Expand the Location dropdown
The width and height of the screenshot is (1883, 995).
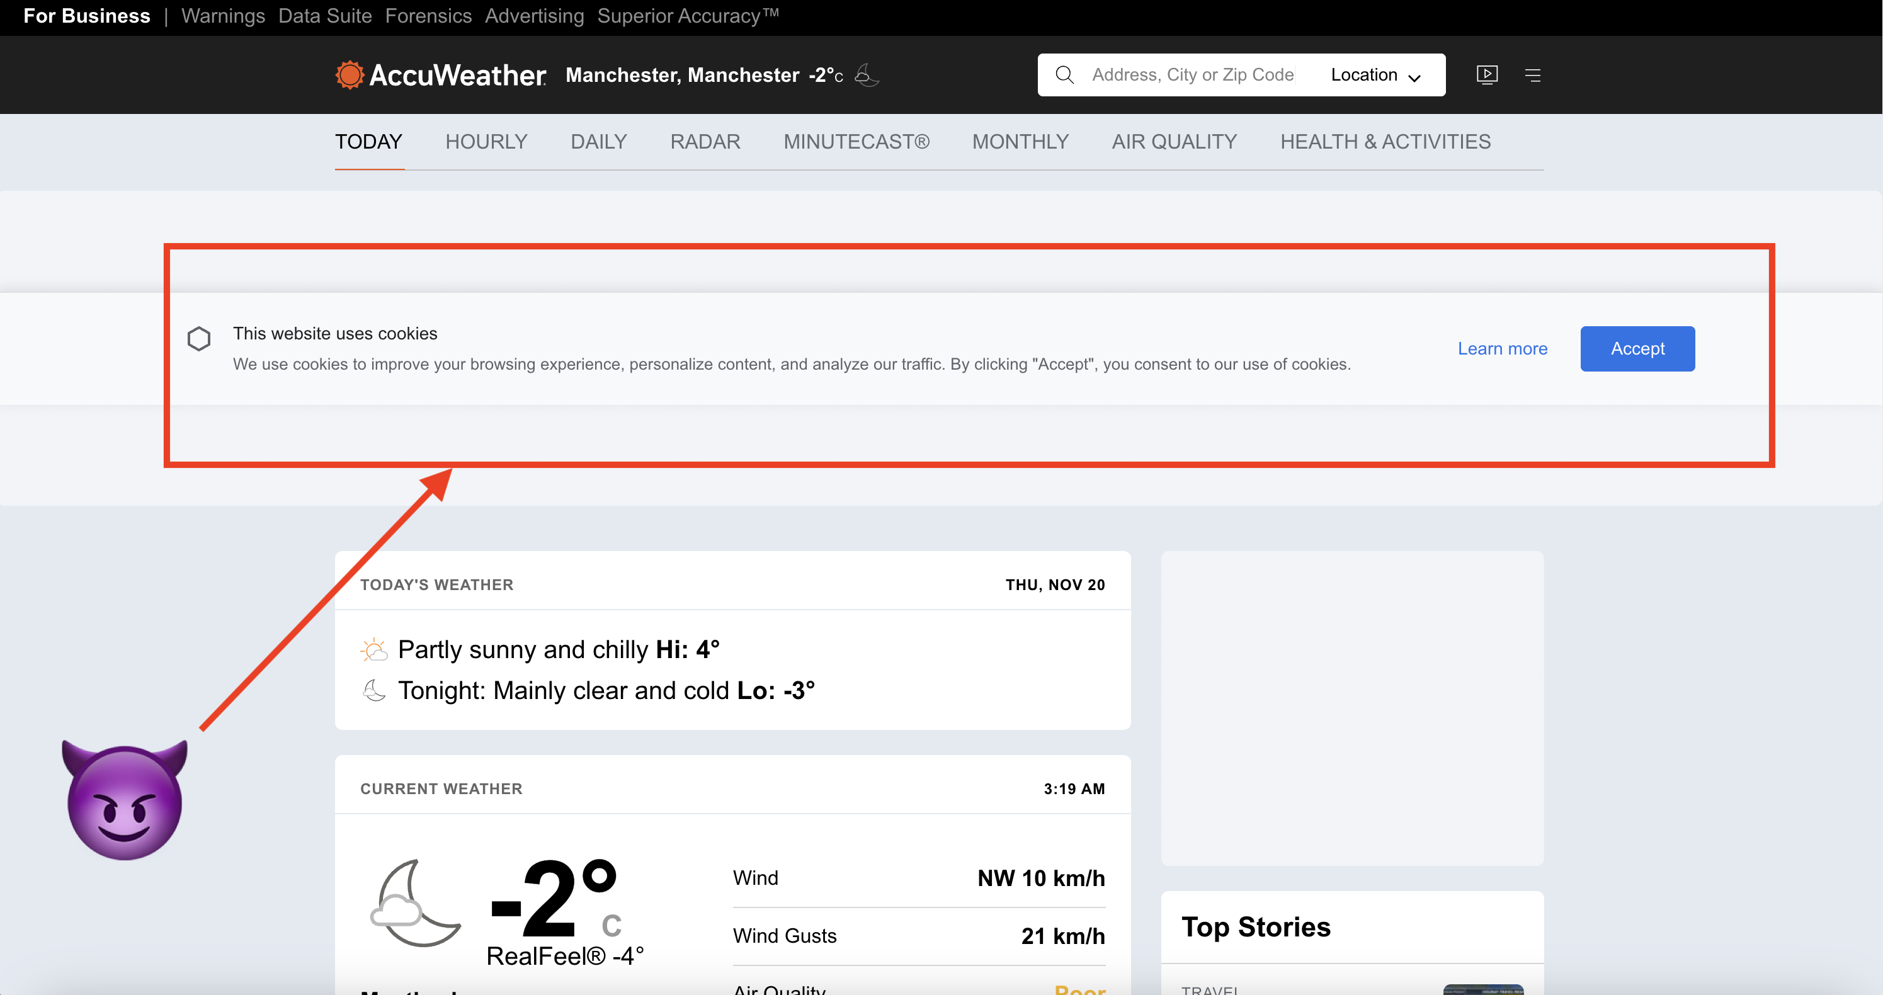click(x=1364, y=74)
